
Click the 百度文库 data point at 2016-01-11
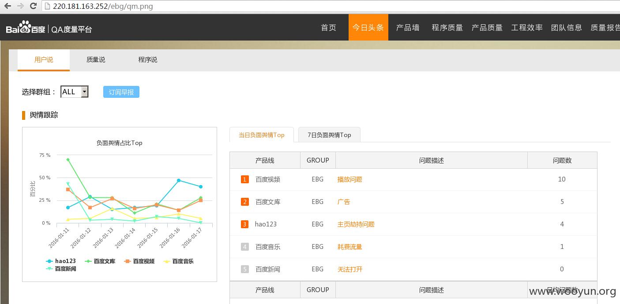click(68, 159)
